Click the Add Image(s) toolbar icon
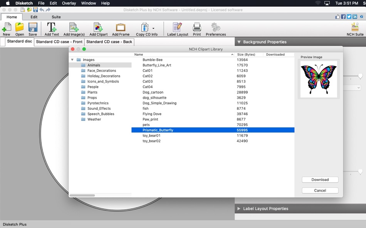 coord(74,29)
